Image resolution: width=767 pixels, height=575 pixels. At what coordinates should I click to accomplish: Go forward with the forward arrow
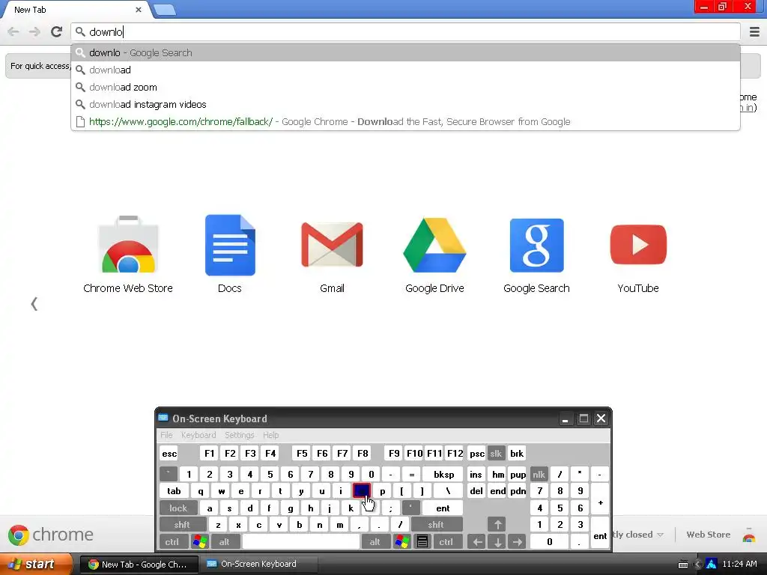[34, 31]
